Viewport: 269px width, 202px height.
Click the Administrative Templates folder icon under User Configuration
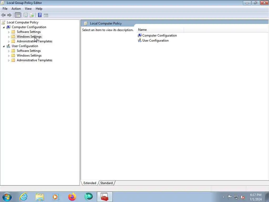click(x=13, y=60)
